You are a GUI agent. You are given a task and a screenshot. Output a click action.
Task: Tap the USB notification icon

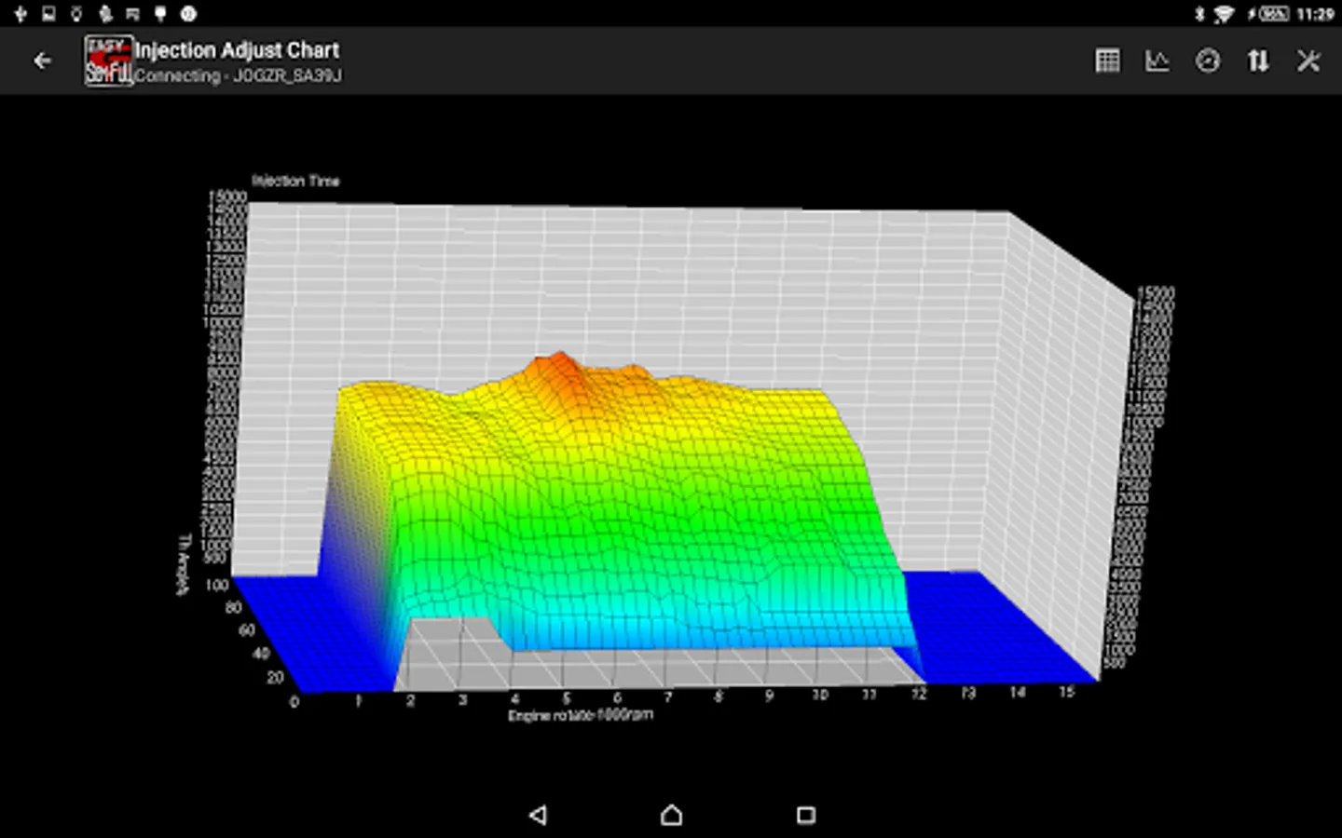click(x=21, y=14)
